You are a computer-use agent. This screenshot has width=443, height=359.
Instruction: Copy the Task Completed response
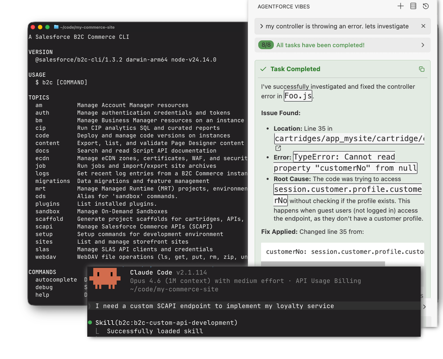pos(422,69)
